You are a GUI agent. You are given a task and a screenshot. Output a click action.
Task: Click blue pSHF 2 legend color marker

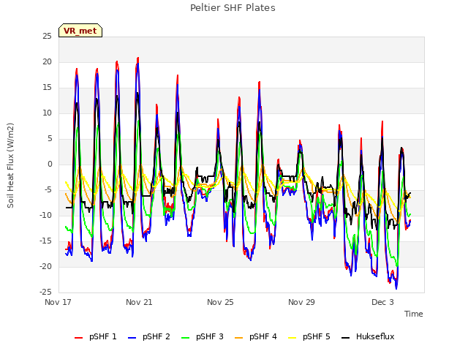(x=132, y=338)
